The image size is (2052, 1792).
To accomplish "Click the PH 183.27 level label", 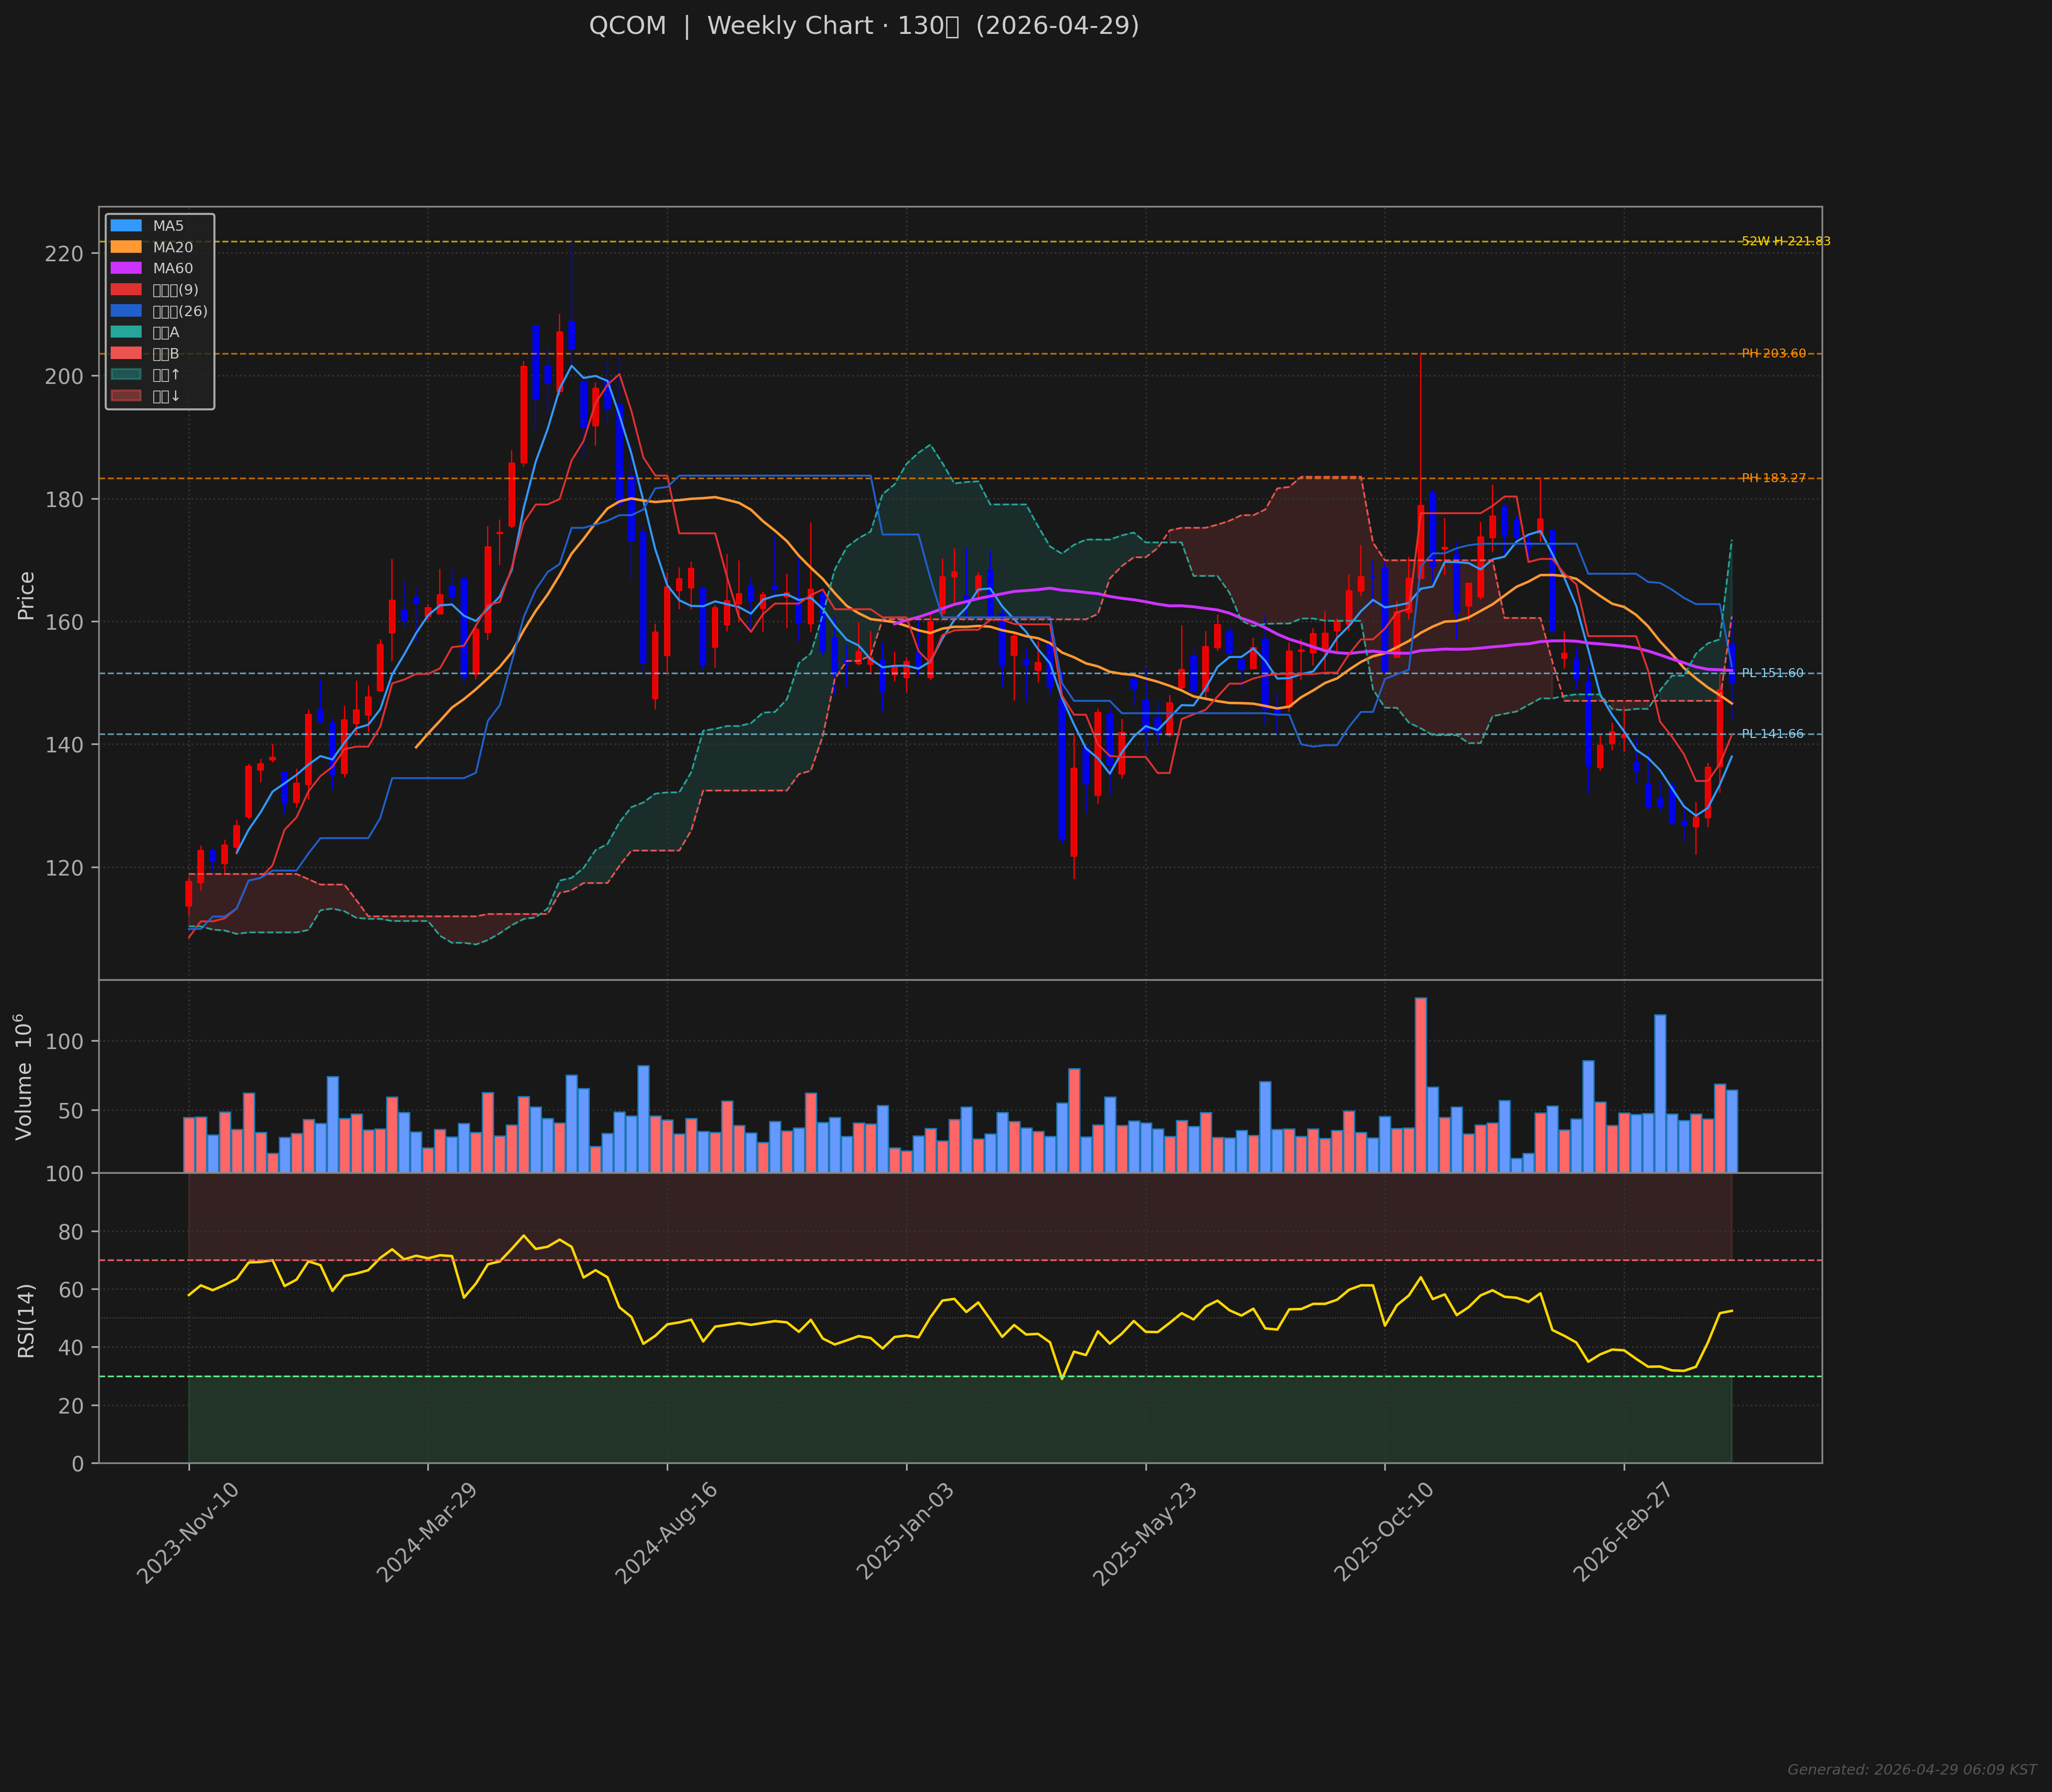I will 1774,478.
